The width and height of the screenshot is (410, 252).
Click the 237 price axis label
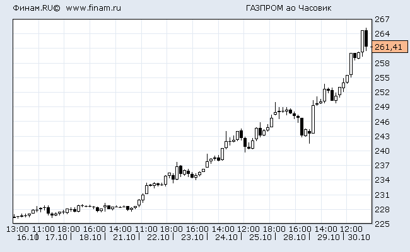coord(382,165)
